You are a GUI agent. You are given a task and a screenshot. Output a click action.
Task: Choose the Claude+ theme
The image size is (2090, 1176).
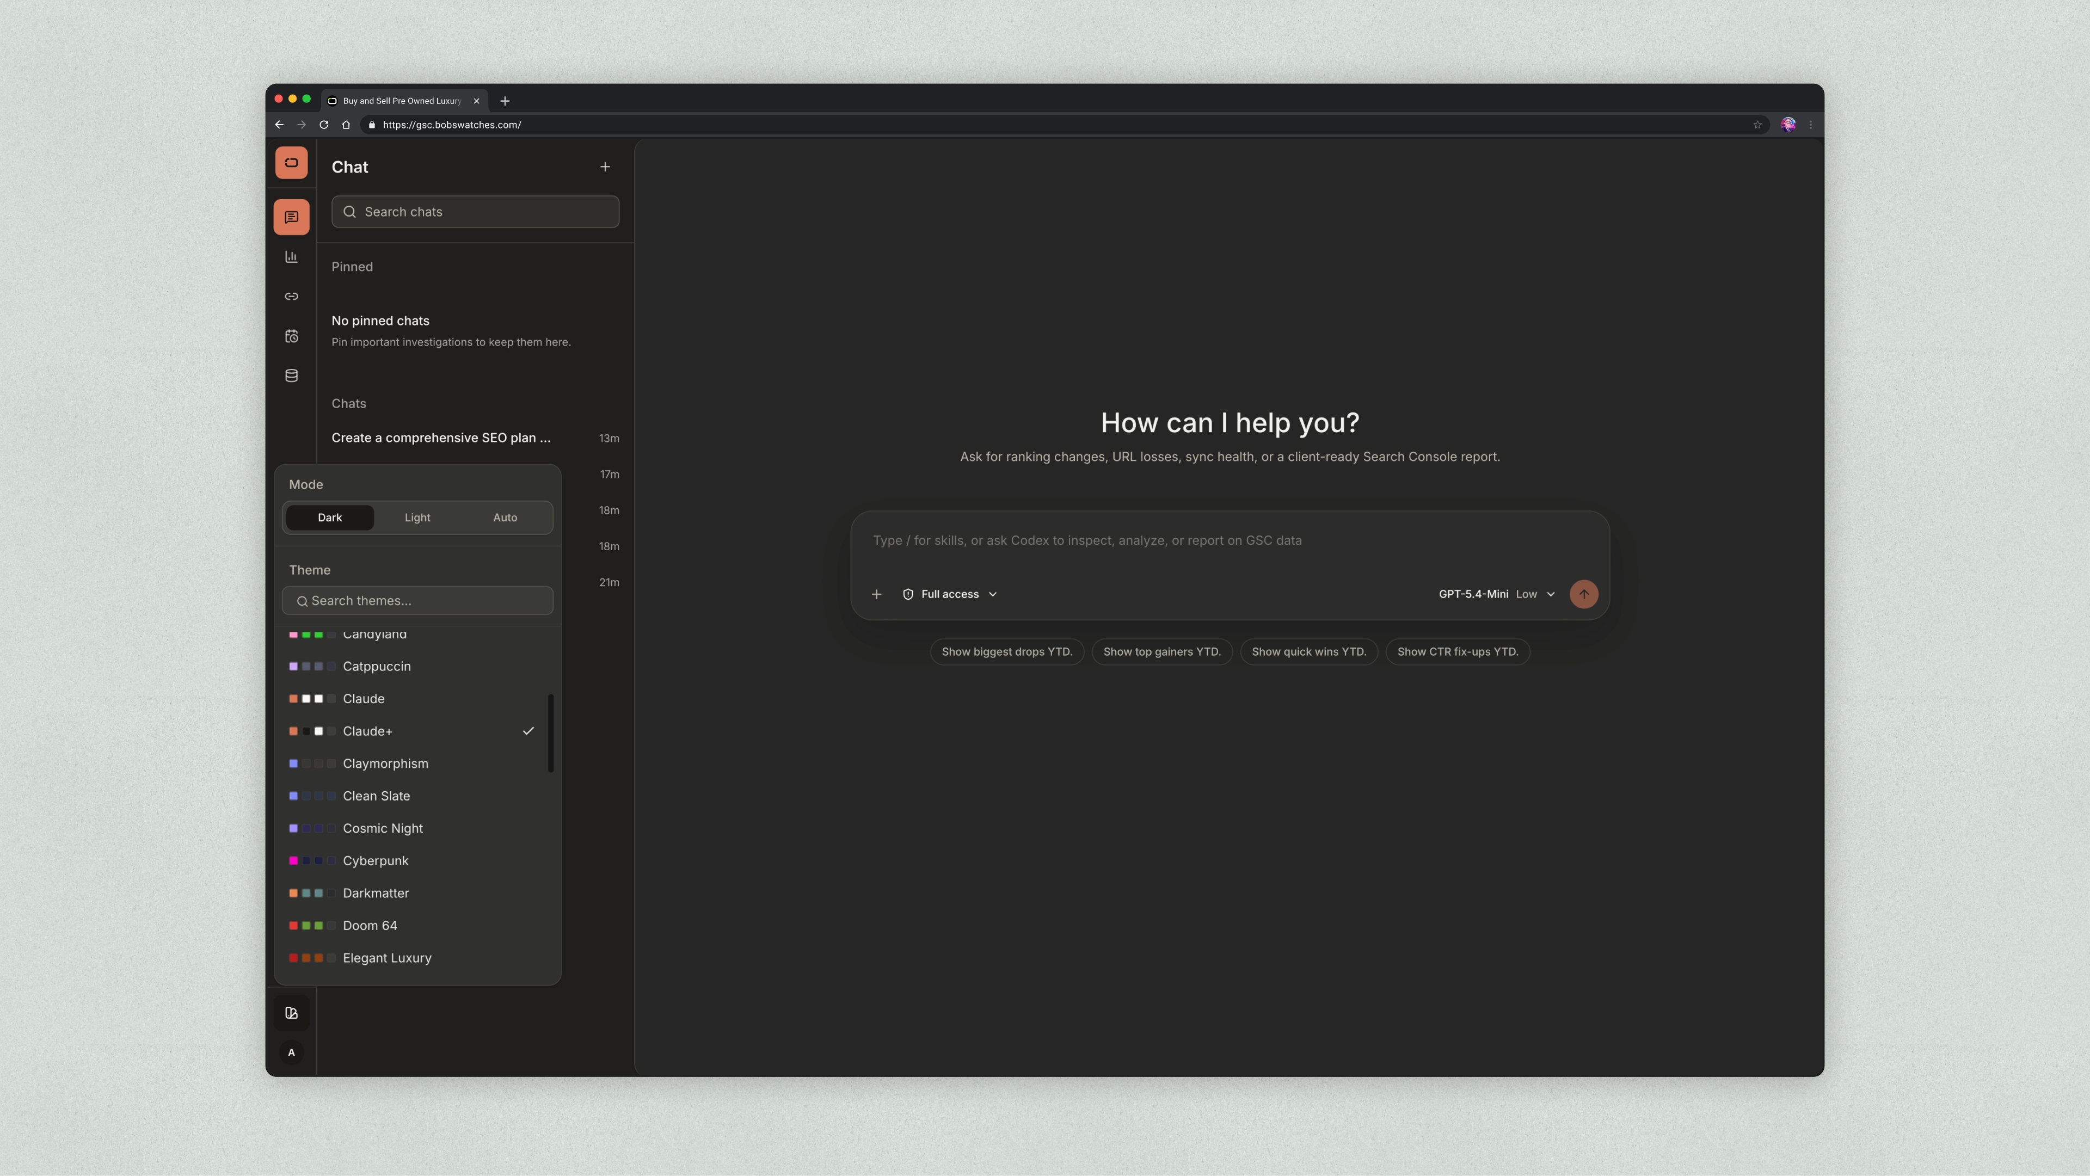point(417,731)
